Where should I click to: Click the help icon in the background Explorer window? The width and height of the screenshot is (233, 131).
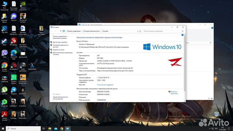click(212, 28)
